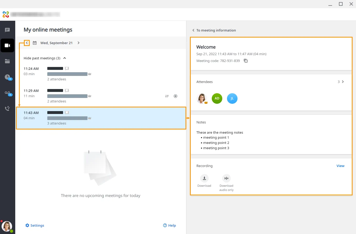Open the voicemail icon in the sidebar
Viewport: 356px width, 234px height.
pyautogui.click(x=7, y=93)
